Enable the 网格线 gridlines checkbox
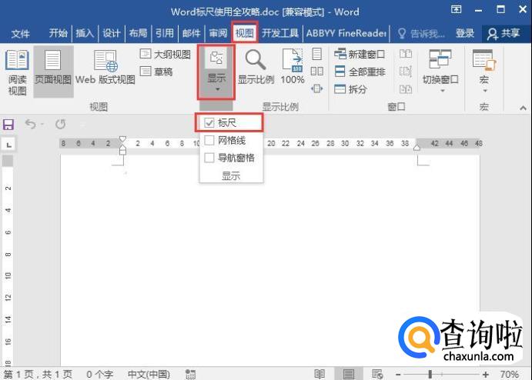Image resolution: width=532 pixels, height=380 pixels. click(x=209, y=140)
